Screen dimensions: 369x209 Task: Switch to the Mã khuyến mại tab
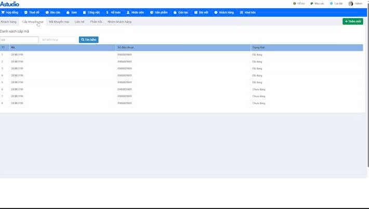(x=59, y=22)
